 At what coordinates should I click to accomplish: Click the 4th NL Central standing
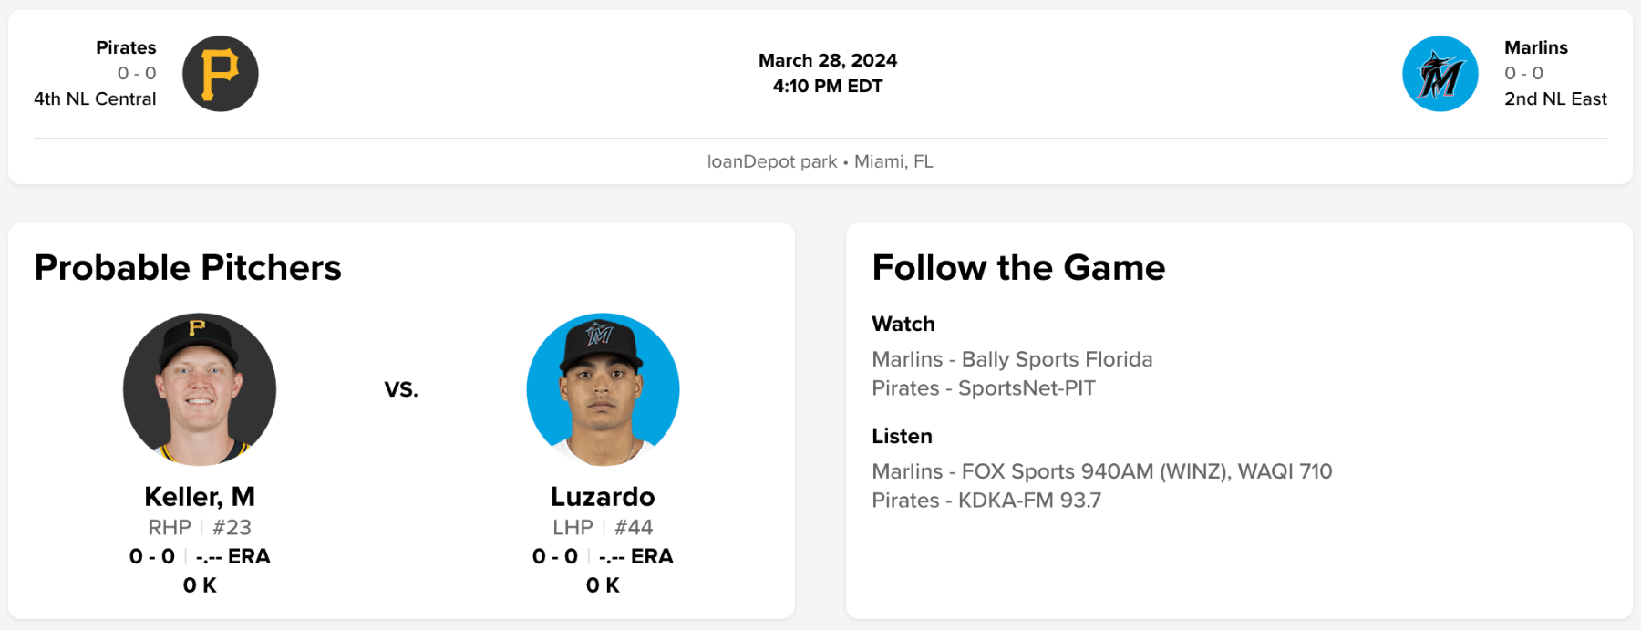[95, 98]
